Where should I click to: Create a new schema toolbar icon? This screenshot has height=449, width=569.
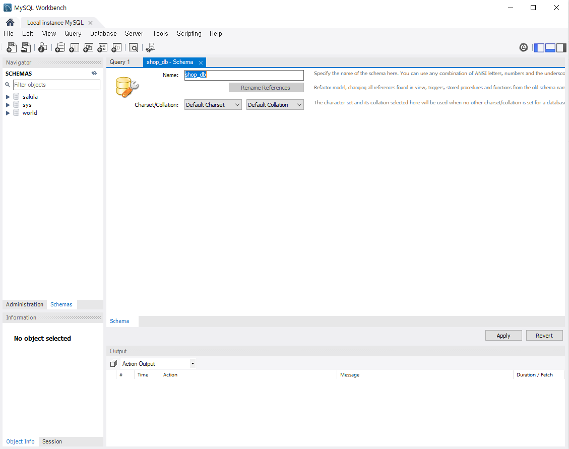(60, 47)
